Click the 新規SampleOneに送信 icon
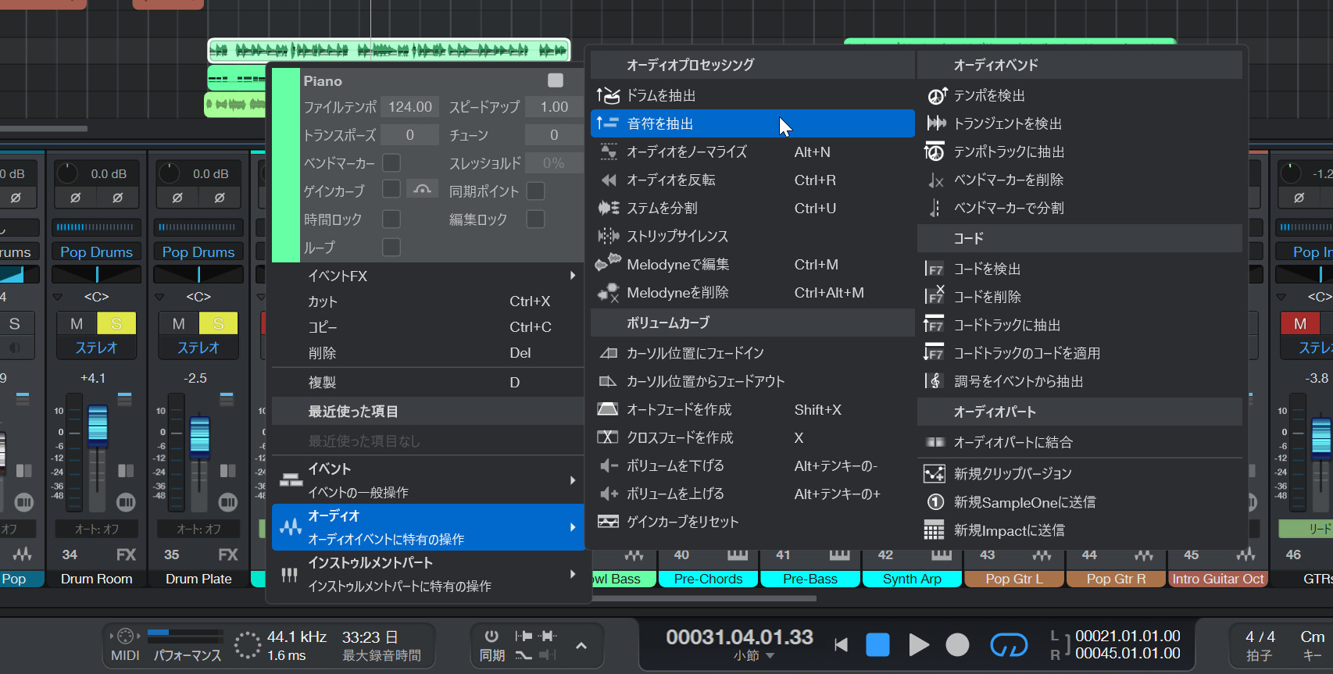Image resolution: width=1333 pixels, height=674 pixels. [x=935, y=502]
